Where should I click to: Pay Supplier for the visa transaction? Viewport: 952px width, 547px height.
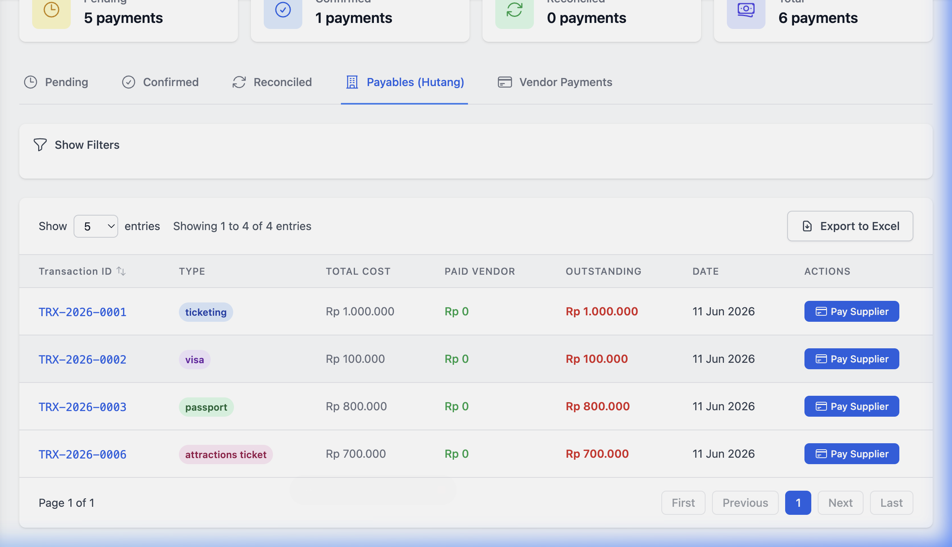pos(851,359)
